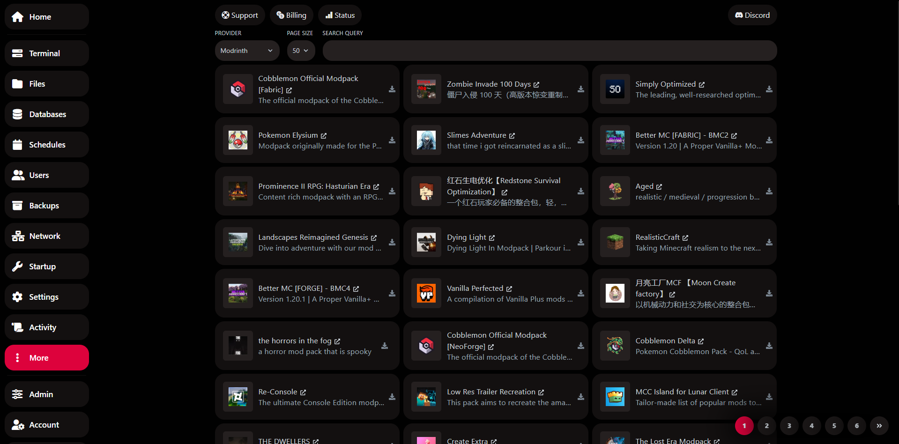
Task: Download RealisticCraft modpack
Action: tap(769, 242)
